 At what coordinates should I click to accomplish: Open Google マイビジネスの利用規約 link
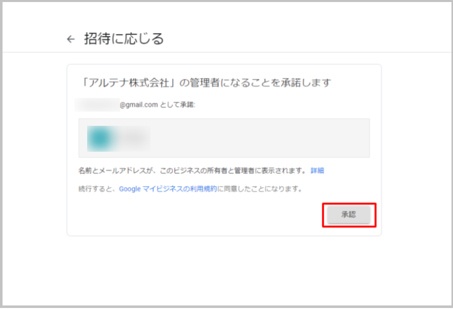coord(168,189)
